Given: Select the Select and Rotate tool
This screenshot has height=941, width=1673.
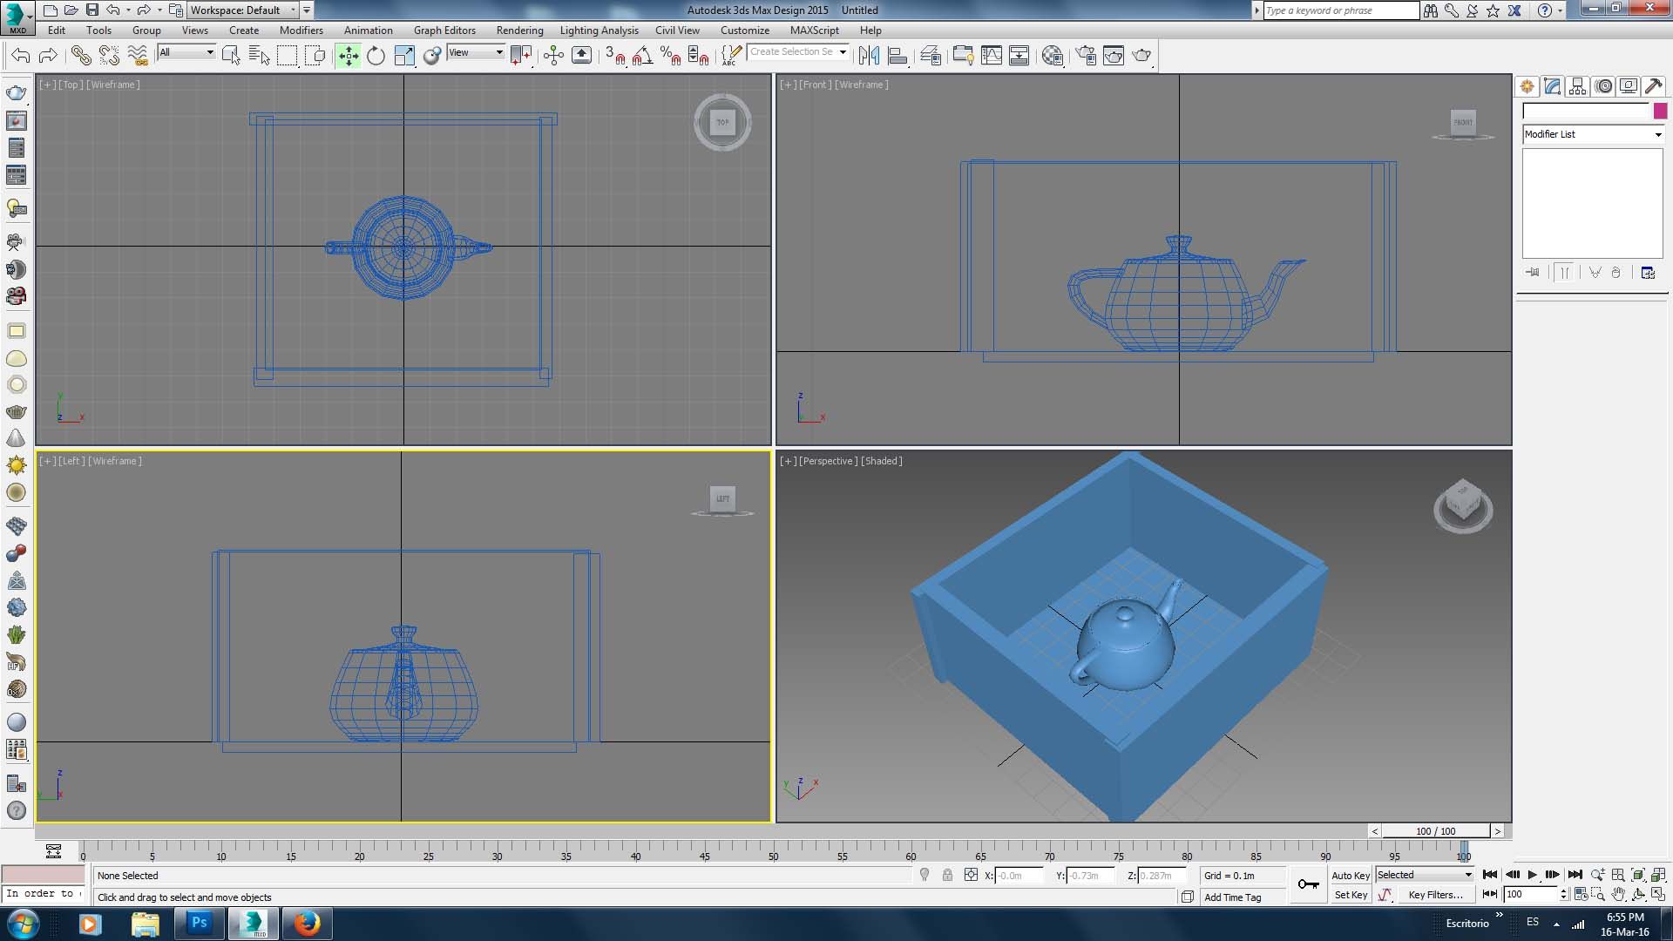Looking at the screenshot, I should point(376,56).
